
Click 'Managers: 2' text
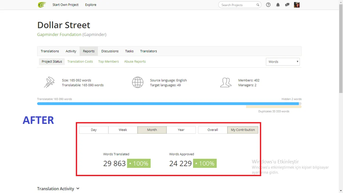[247, 85]
